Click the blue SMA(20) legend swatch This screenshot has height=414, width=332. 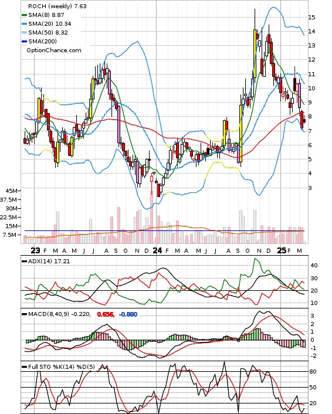click(x=24, y=24)
